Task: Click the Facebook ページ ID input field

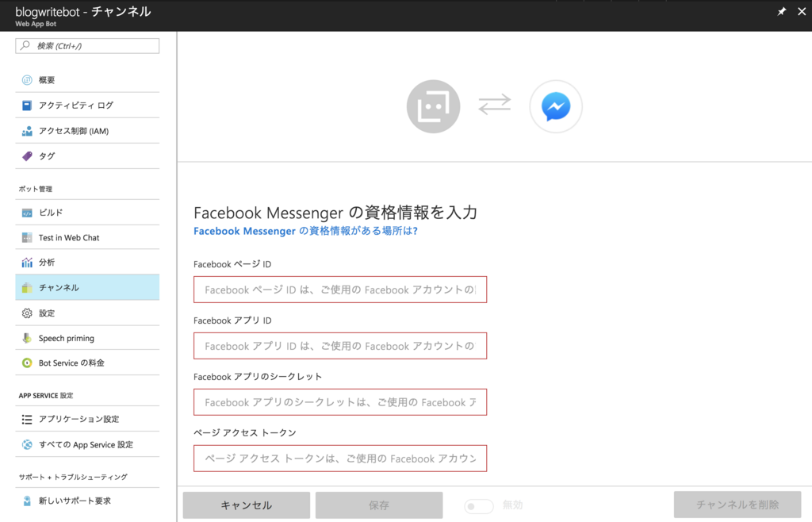Action: tap(339, 290)
